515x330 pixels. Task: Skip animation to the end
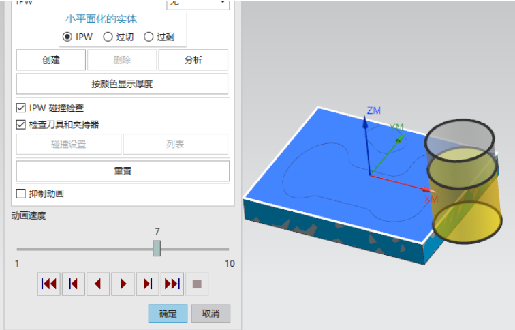tap(172, 284)
